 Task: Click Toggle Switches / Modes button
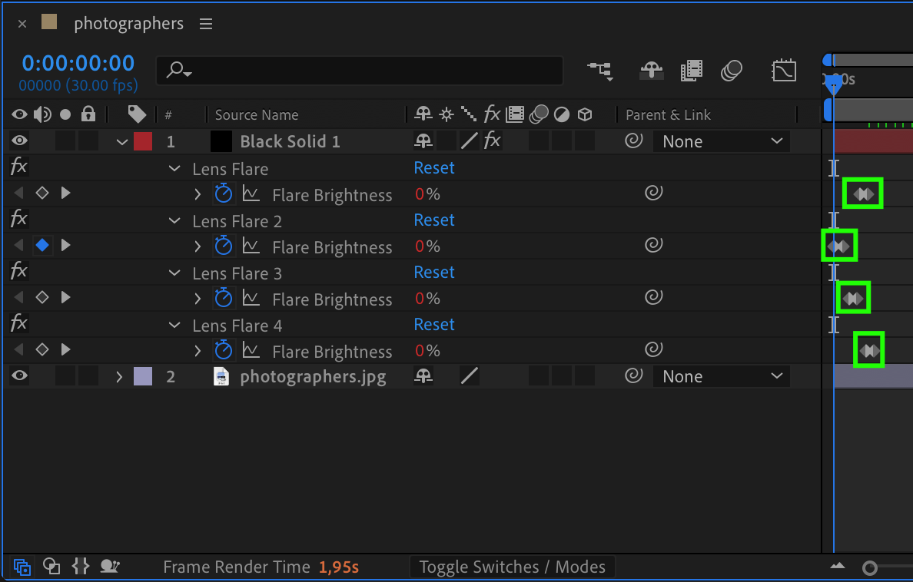click(512, 567)
